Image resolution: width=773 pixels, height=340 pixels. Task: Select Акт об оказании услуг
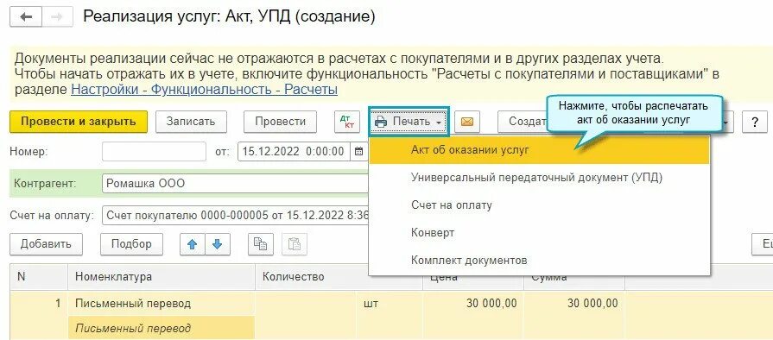tap(539, 150)
